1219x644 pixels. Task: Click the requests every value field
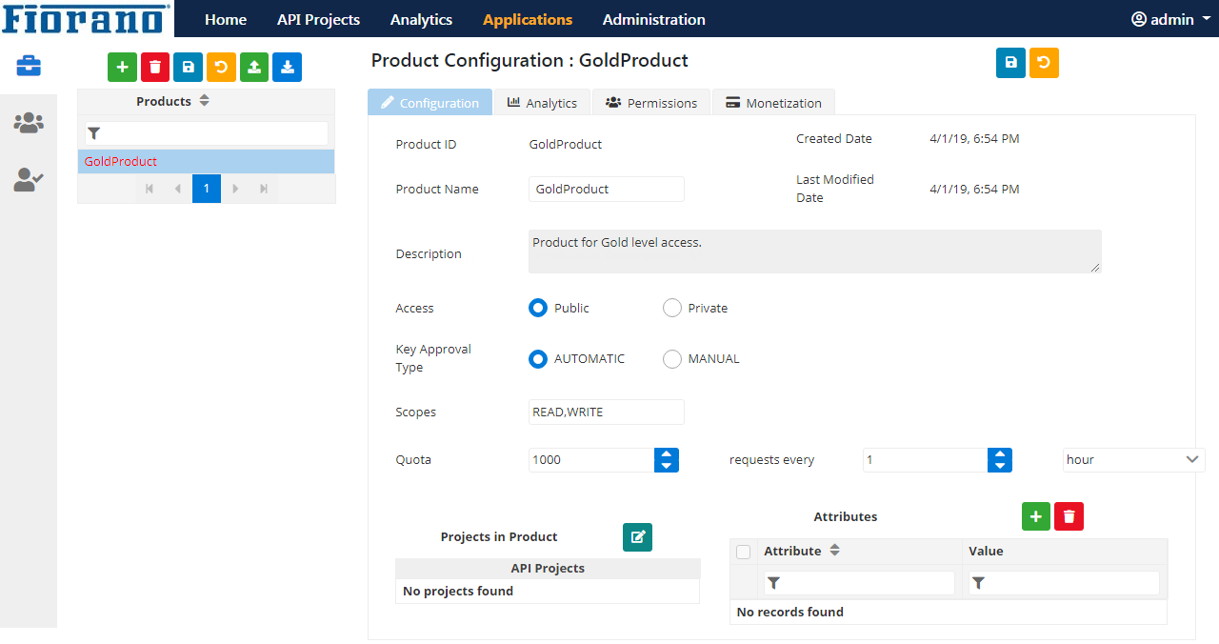coord(925,460)
